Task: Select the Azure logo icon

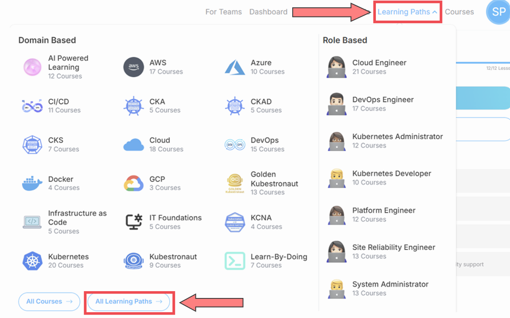Action: point(234,67)
